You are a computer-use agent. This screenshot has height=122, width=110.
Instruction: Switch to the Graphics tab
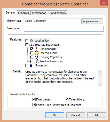pyautogui.click(x=23, y=13)
